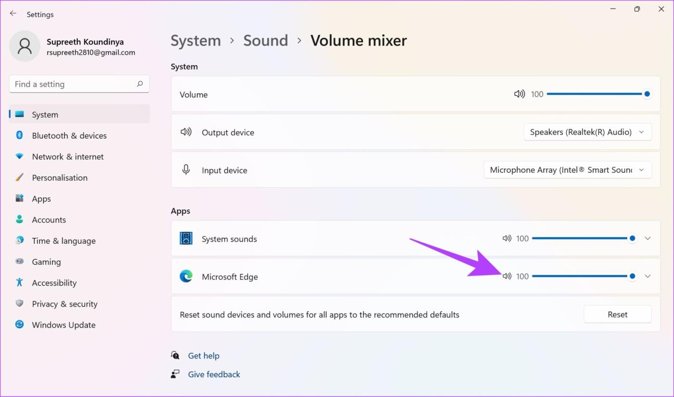Minimize the Settings window
Screen dimensions: 674x397
pyautogui.click(x=613, y=9)
